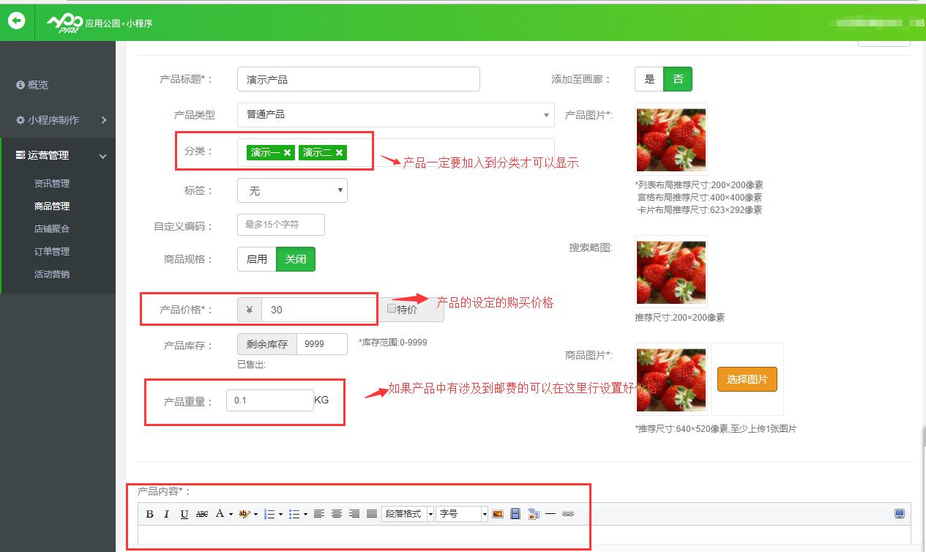This screenshot has height=552, width=926.
Task: Open the 段落格式 dropdown in the editor
Action: pos(408,514)
